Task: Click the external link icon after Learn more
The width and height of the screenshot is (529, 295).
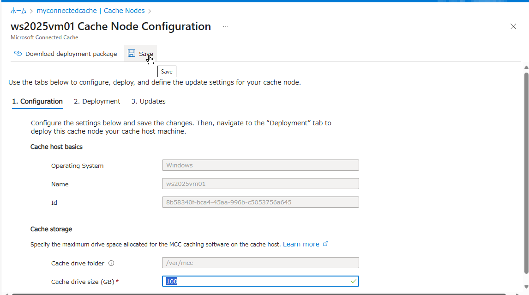Action: coord(326,244)
